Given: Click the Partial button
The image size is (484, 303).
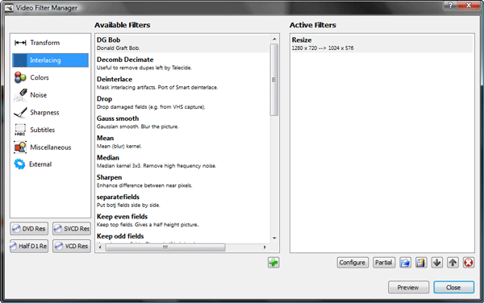Looking at the screenshot, I should (x=384, y=263).
